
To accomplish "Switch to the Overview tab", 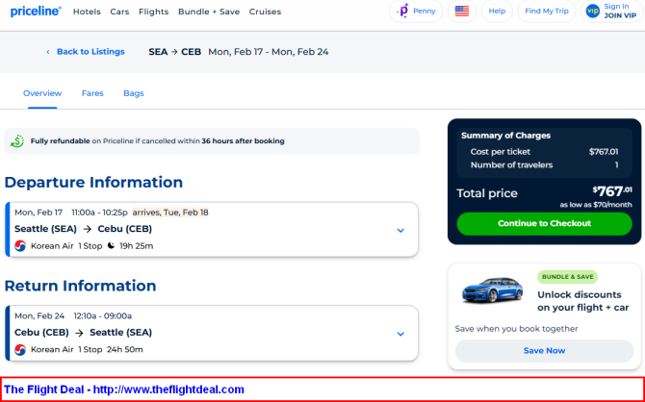I will click(x=42, y=93).
